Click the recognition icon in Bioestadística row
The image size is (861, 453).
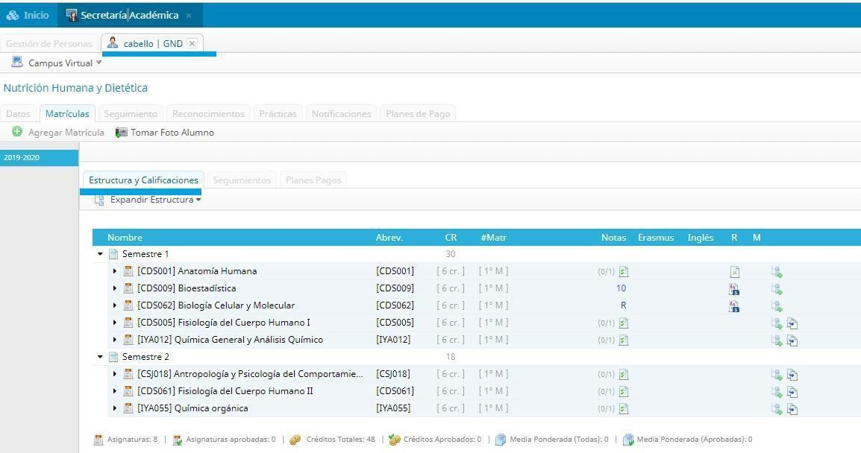tap(734, 289)
